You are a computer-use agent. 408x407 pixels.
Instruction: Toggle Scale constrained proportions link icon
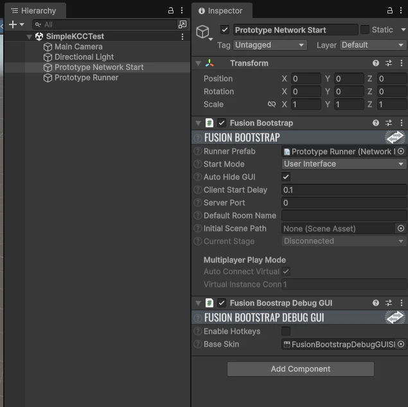click(271, 104)
